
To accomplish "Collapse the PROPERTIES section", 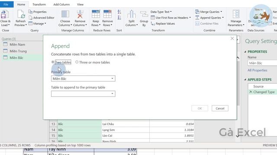I will 245,52.
